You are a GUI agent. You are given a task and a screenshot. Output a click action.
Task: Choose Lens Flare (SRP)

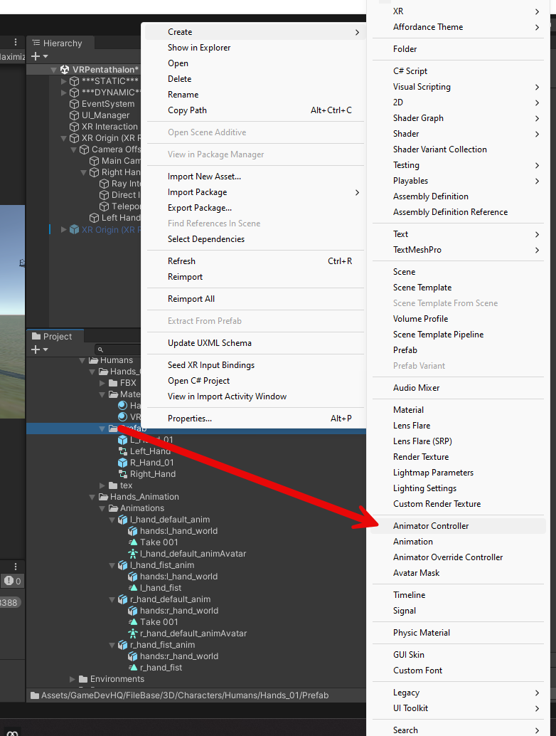point(459,441)
